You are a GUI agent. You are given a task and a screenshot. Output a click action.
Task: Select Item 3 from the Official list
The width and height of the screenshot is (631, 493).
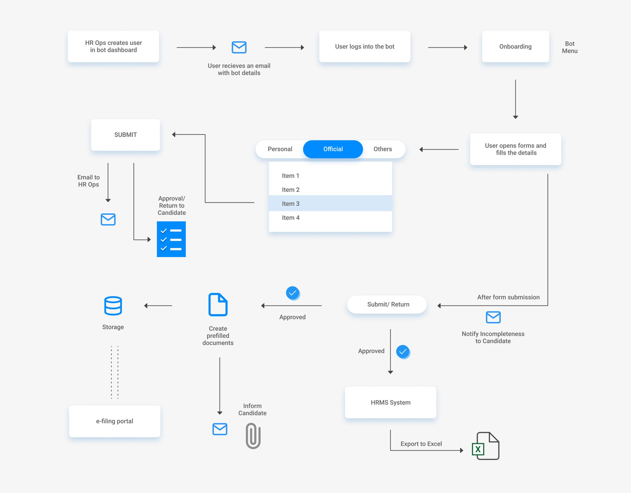pyautogui.click(x=290, y=203)
